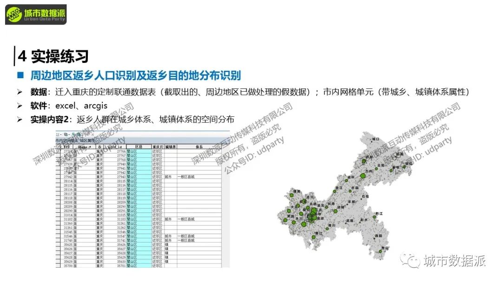Click grid_id cell 31015
502x283 pixels.
coord(115,215)
